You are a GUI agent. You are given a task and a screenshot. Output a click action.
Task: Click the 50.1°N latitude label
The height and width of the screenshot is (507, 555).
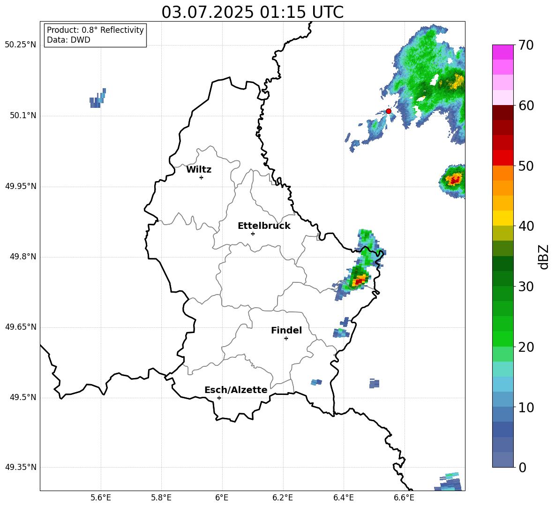pyautogui.click(x=23, y=115)
